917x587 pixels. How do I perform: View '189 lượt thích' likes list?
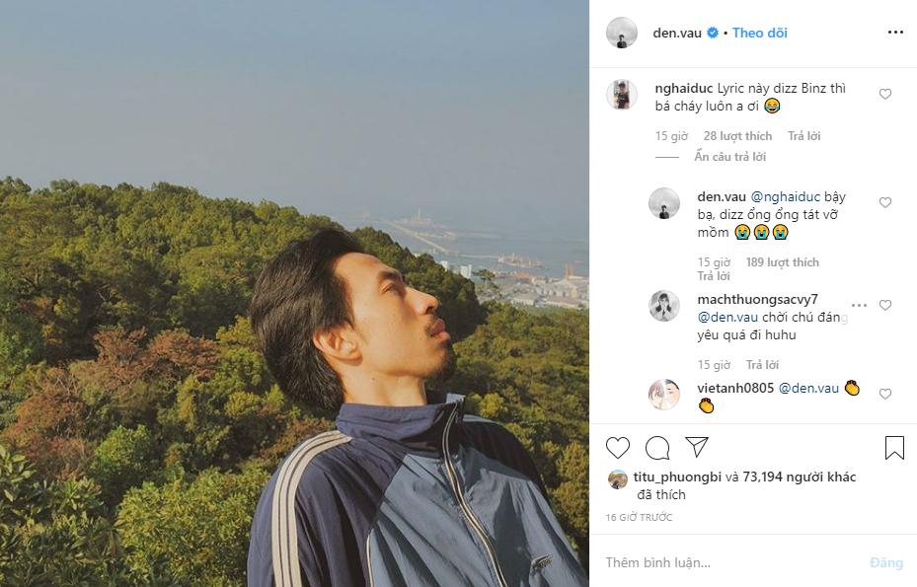[x=783, y=262]
